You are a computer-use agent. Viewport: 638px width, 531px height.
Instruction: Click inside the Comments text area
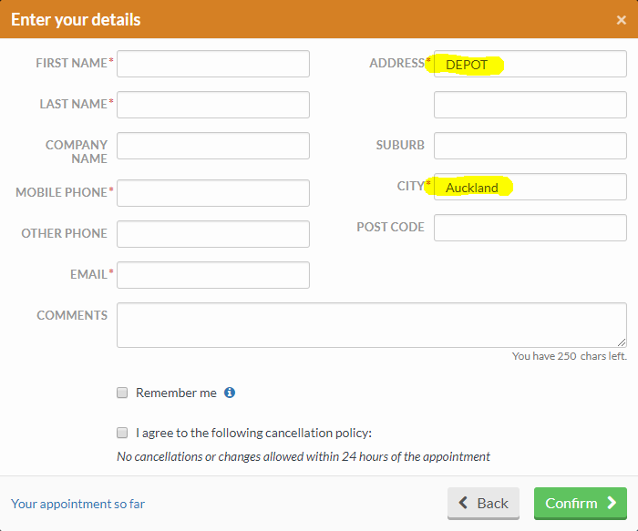coord(371,325)
